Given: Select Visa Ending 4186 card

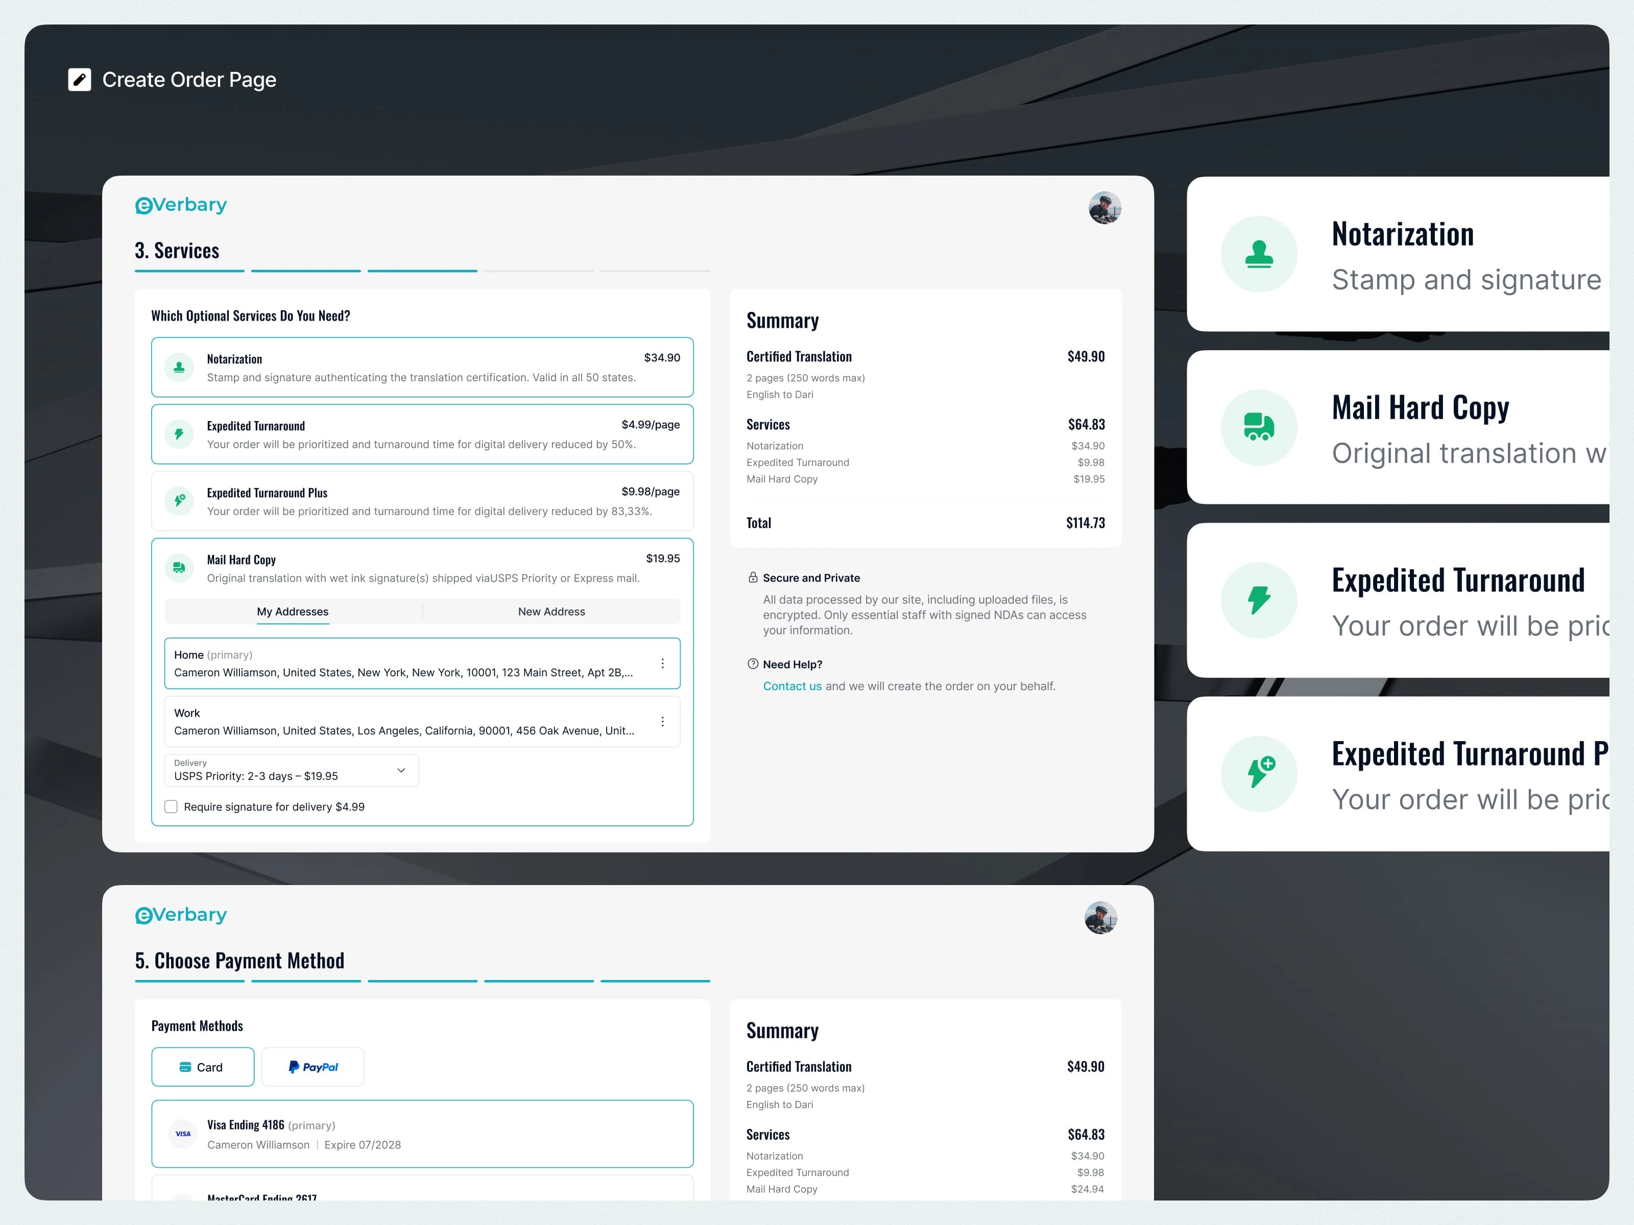Looking at the screenshot, I should click(x=422, y=1134).
